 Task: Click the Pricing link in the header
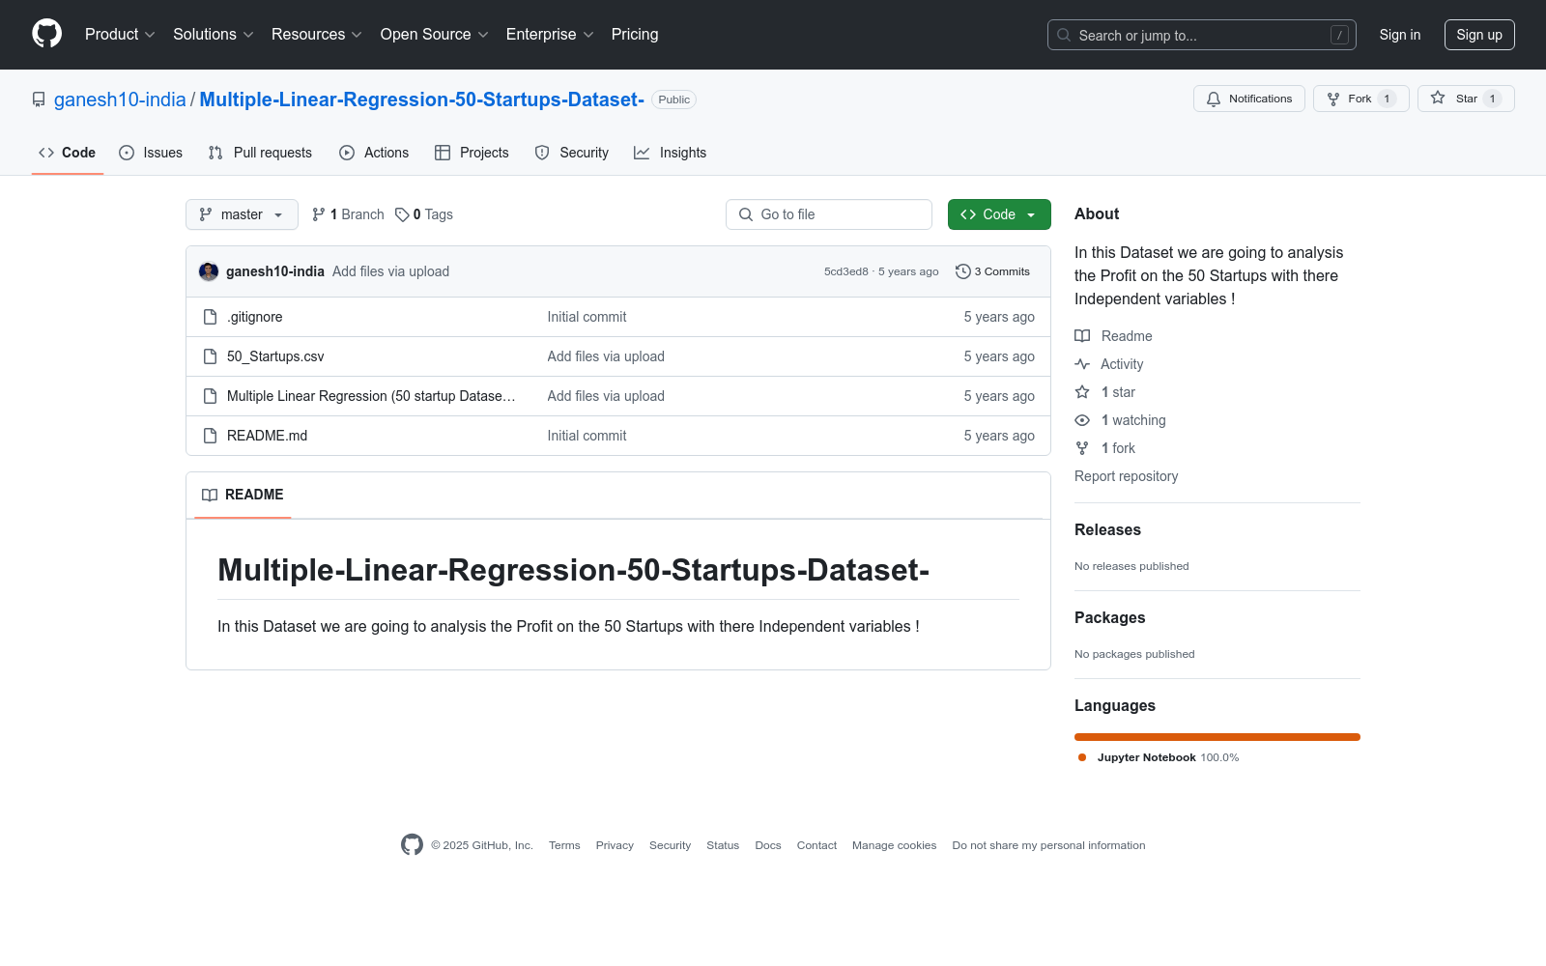tap(635, 35)
